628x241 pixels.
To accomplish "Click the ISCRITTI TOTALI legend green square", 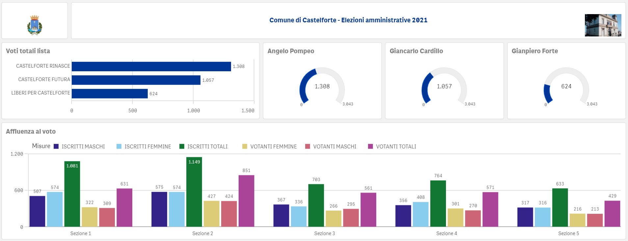I will [x=182, y=146].
